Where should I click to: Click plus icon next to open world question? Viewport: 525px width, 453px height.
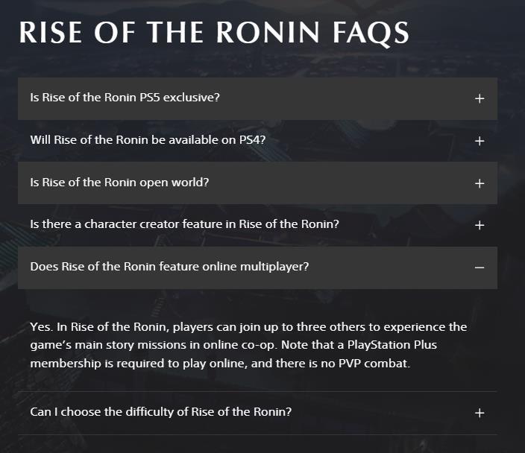pos(480,183)
